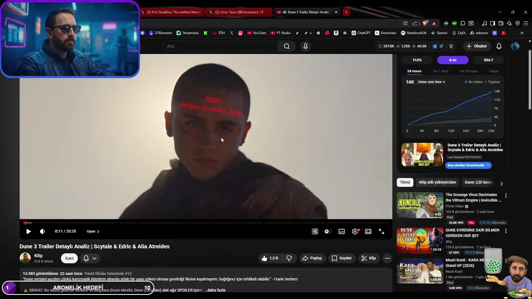This screenshot has width=532, height=299.
Task: Select '1st 7 days' stats tab
Action: pos(441,71)
